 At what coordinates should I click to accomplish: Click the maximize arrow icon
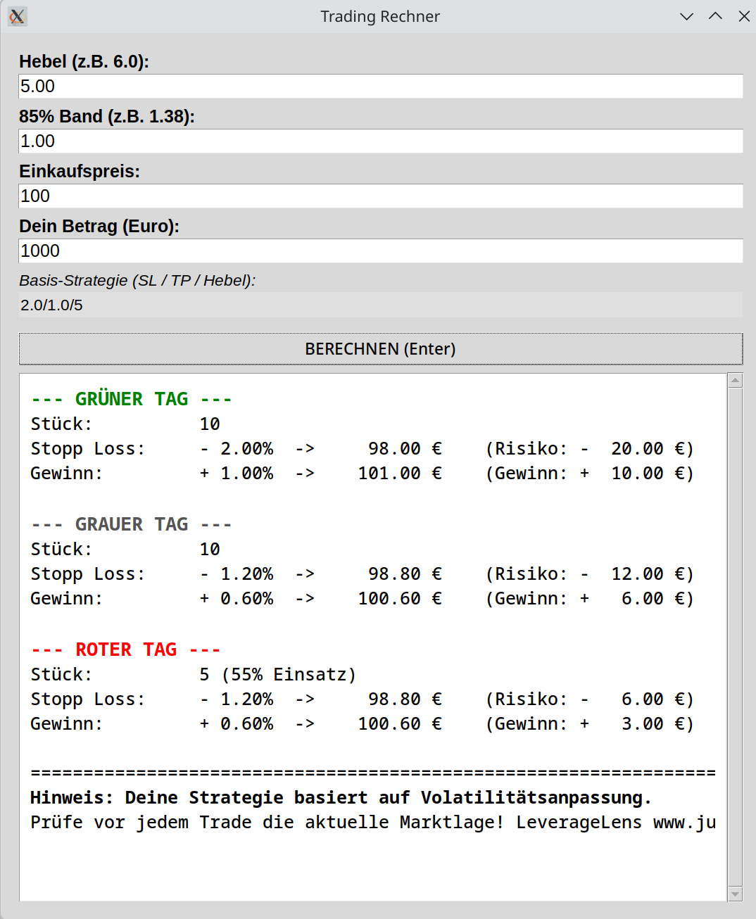715,16
